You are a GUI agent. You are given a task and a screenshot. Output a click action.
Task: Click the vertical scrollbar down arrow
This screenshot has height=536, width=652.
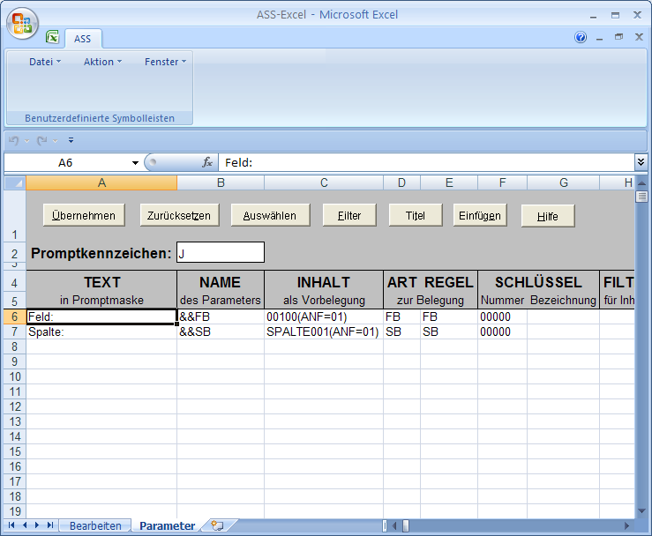[x=642, y=510]
